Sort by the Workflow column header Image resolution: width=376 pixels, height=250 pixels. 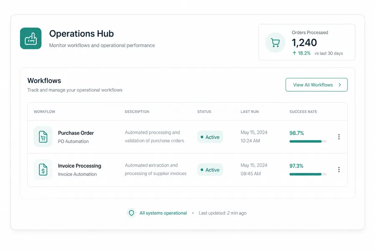click(x=44, y=112)
